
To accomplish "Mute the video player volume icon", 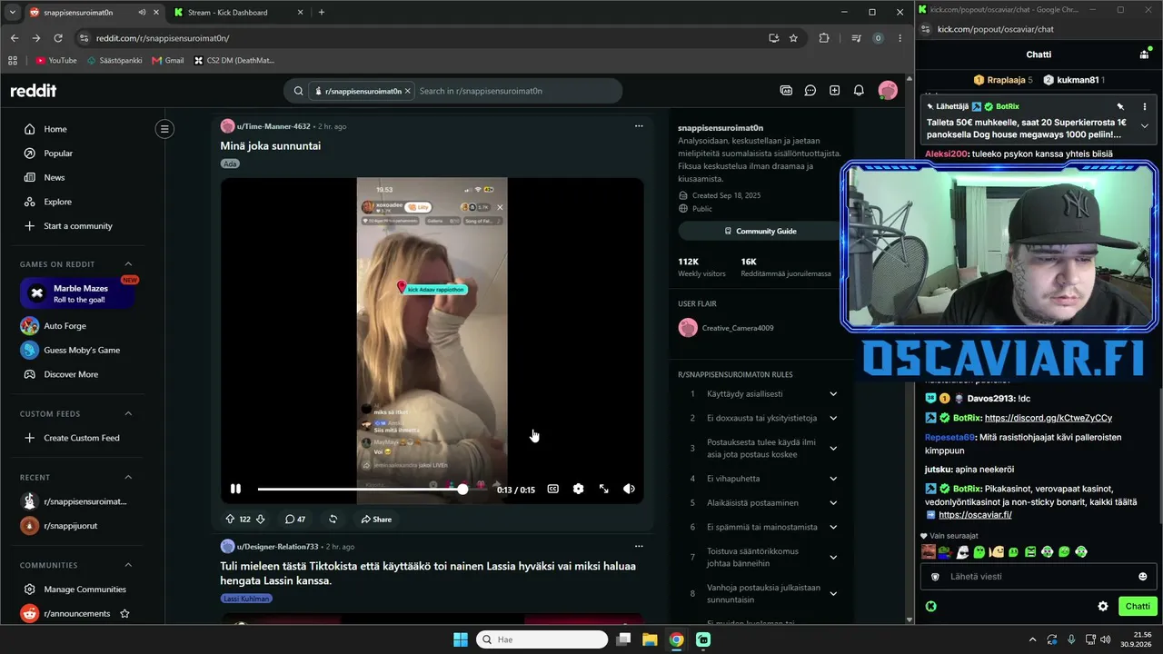I will (x=629, y=489).
